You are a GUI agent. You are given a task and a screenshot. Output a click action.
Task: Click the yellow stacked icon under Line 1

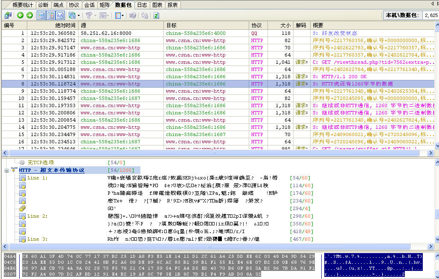[x=22, y=208]
